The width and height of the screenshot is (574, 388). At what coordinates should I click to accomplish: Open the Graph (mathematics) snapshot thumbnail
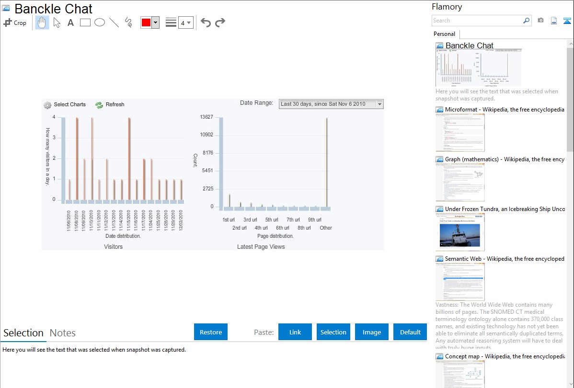pos(460,182)
